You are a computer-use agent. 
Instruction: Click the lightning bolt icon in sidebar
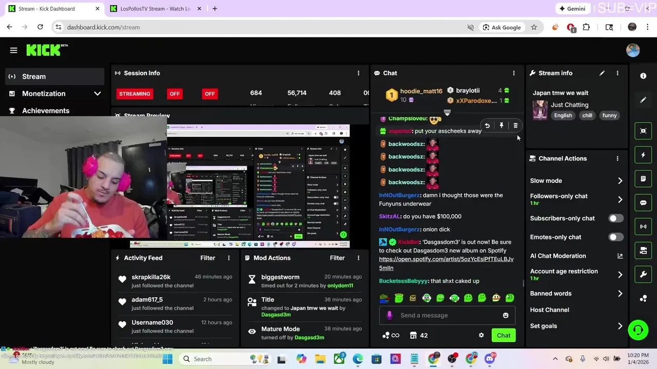[643, 155]
